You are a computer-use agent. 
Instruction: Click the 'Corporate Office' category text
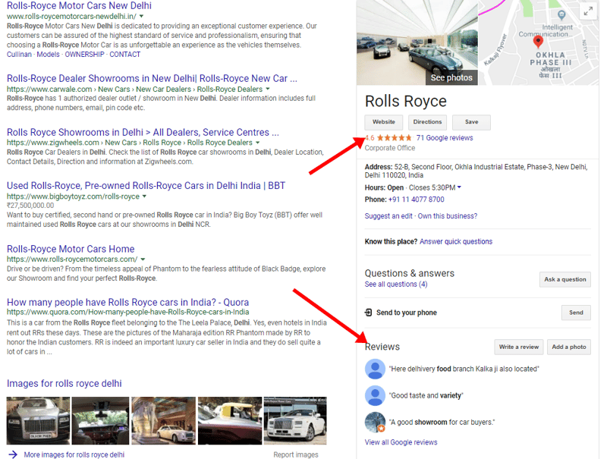pyautogui.click(x=390, y=148)
